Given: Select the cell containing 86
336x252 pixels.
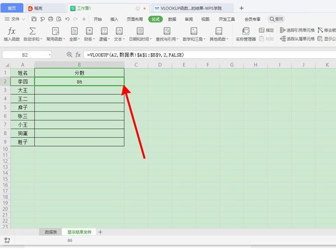Looking at the screenshot, I should click(80, 82).
